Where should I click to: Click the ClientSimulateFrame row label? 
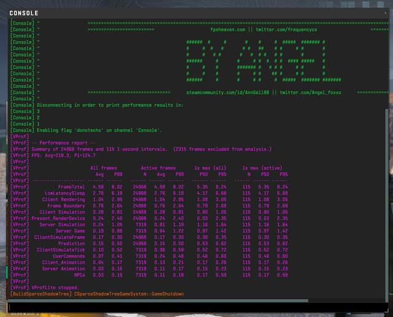click(x=60, y=237)
